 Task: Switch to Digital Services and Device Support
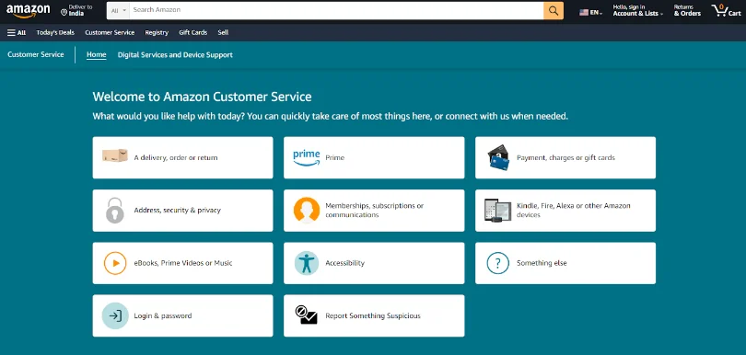click(x=175, y=55)
